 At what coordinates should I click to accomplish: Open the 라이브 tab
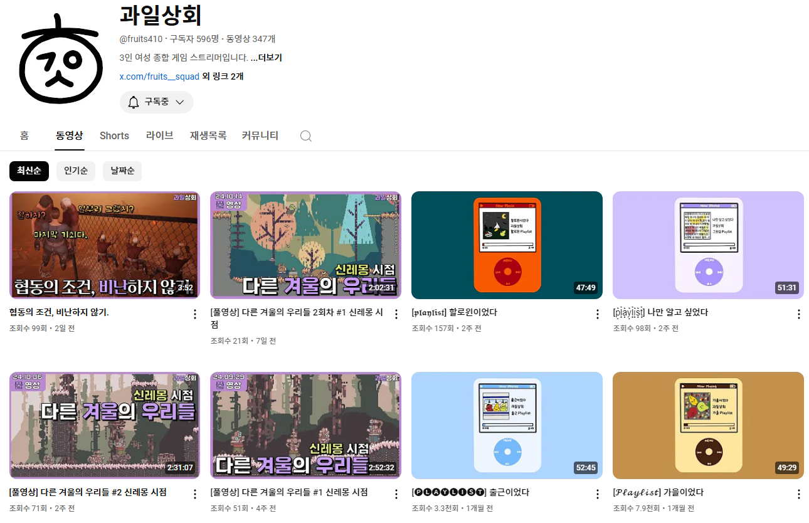[x=159, y=135]
